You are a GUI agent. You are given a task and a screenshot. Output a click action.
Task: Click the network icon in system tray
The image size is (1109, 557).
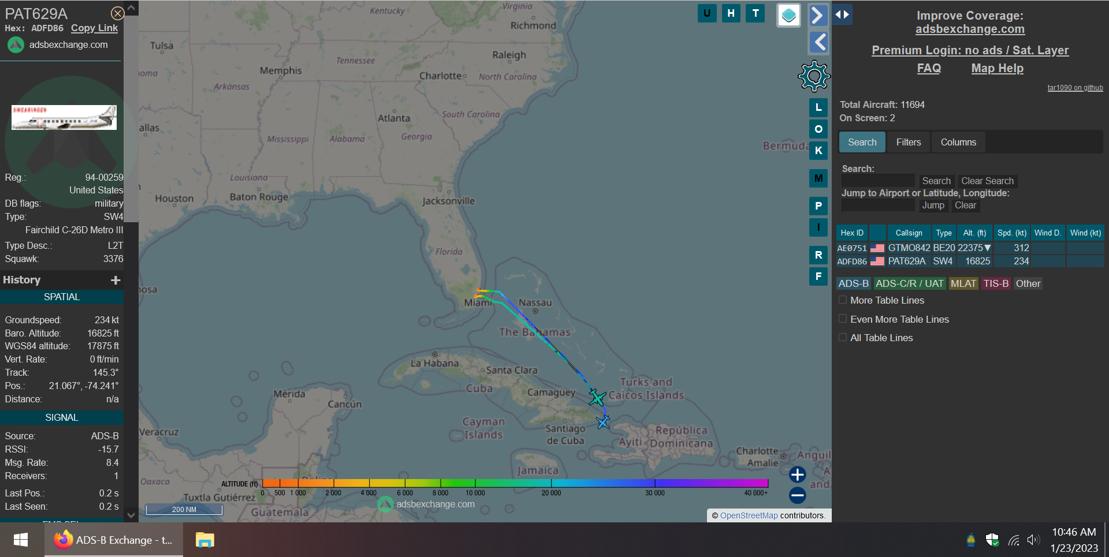click(1014, 540)
